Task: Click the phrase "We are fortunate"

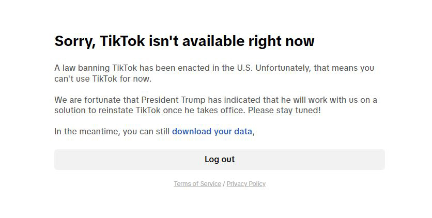Action: (85, 100)
